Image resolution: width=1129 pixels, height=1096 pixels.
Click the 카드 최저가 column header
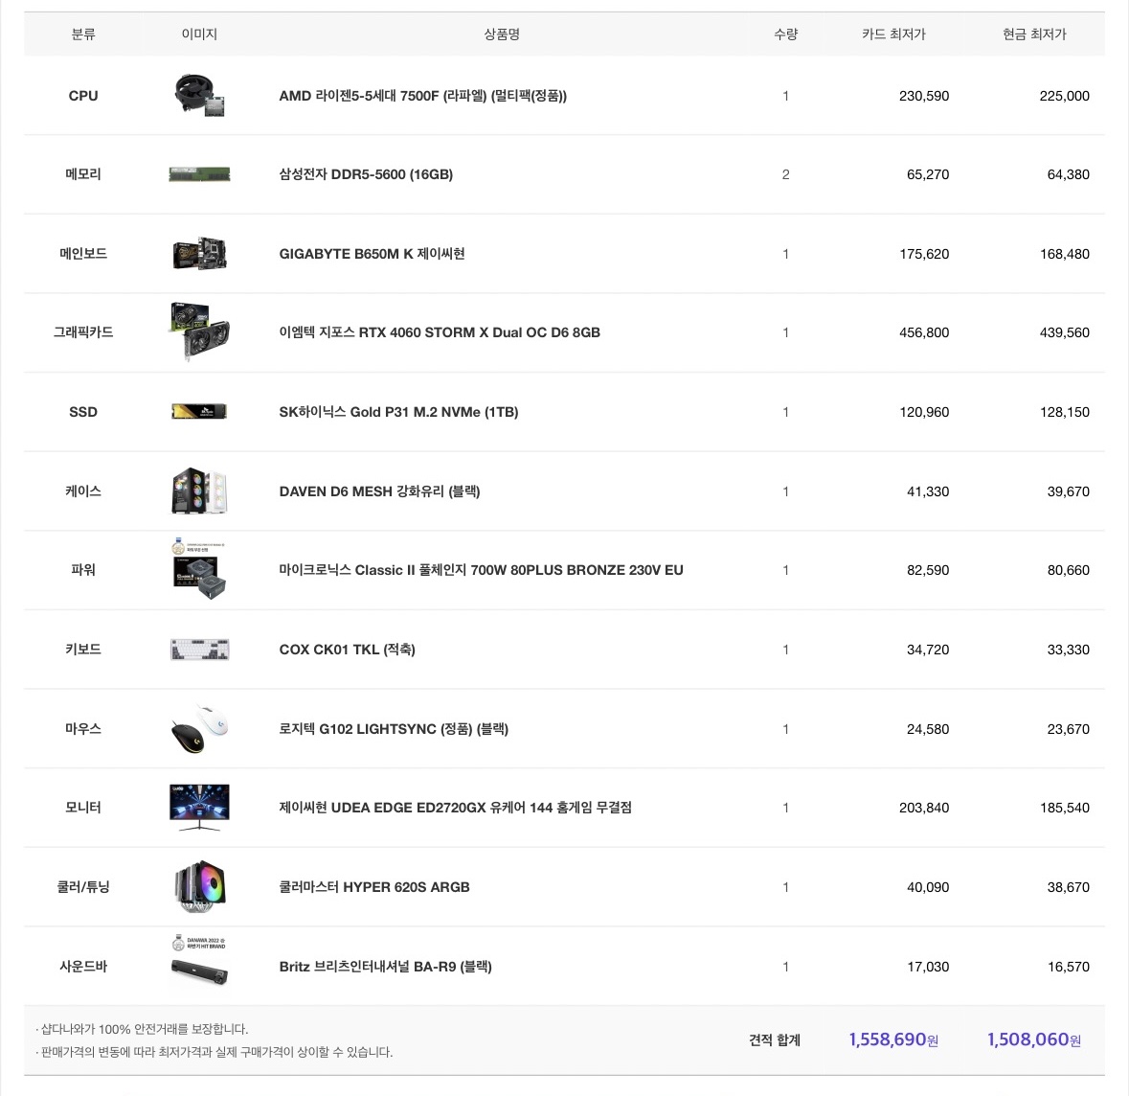coord(893,34)
